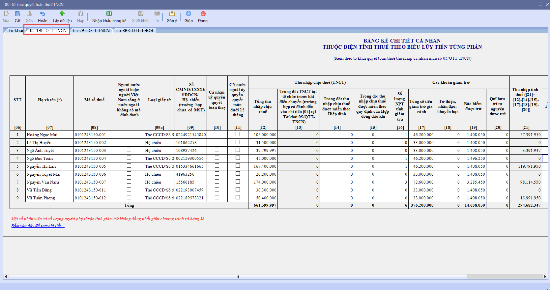Select the Loại giấy tờ cell for Lê Thị Huyền
This screenshot has width=550, height=290.
[159, 143]
